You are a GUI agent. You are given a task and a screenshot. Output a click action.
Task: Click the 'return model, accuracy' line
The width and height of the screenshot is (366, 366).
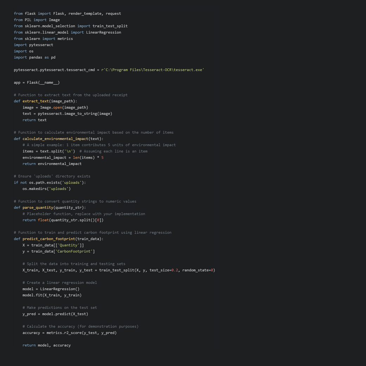click(46, 346)
